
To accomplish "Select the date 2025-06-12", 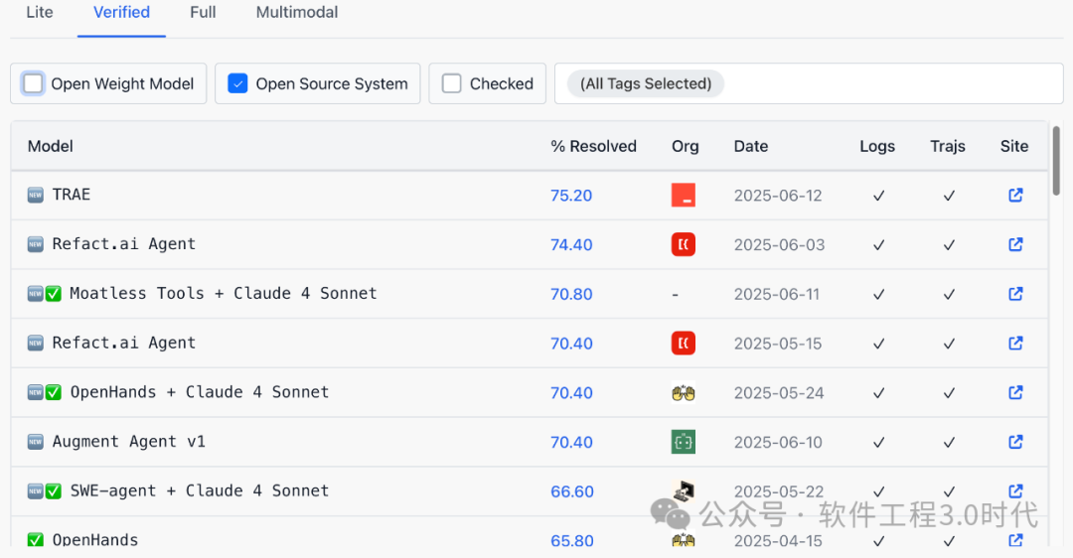I will [778, 196].
